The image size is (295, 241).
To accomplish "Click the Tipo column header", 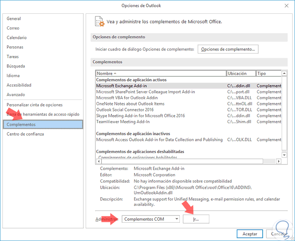I will (269, 73).
